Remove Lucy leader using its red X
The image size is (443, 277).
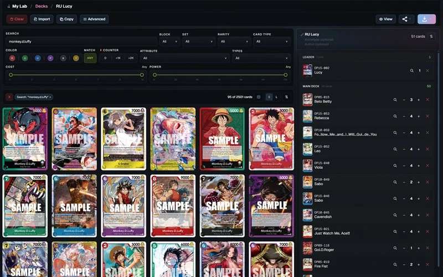pyautogui.click(x=427, y=71)
